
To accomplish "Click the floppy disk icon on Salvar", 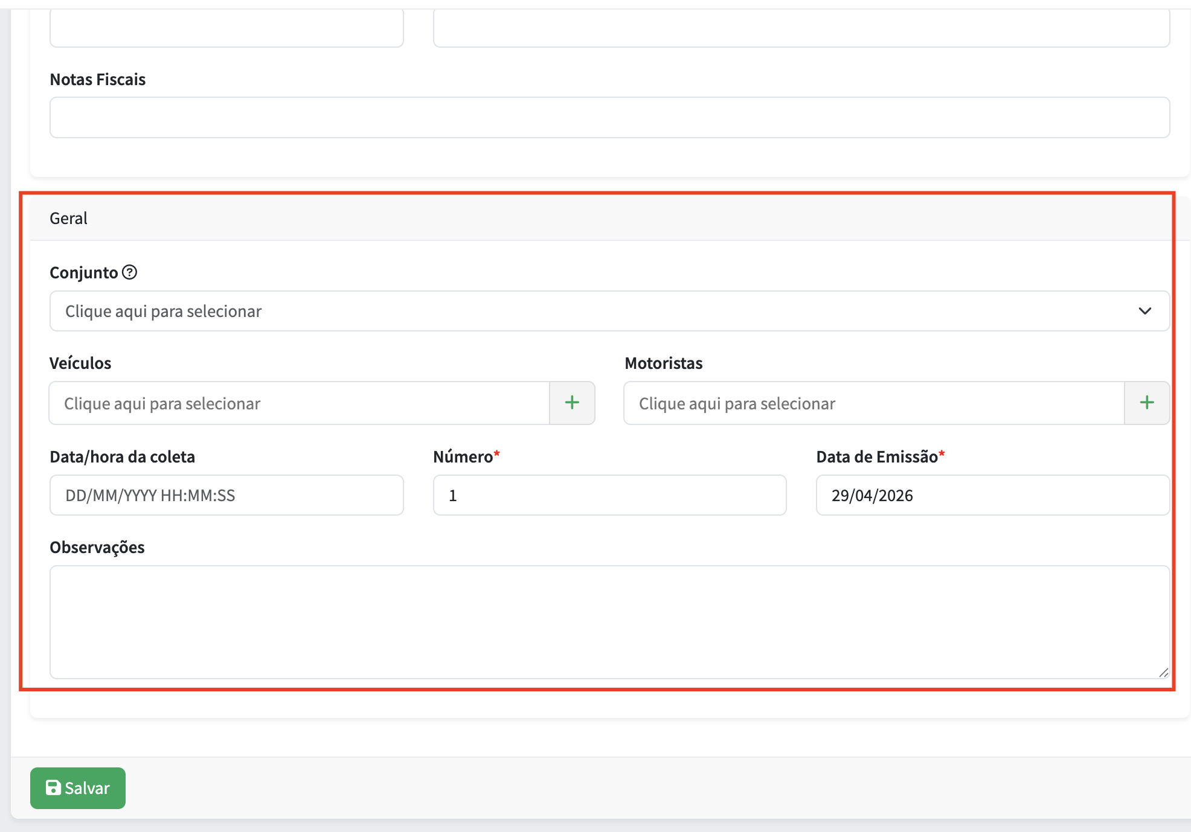I will tap(53, 787).
